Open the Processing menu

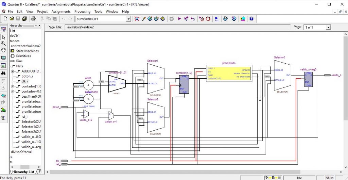pos(82,12)
